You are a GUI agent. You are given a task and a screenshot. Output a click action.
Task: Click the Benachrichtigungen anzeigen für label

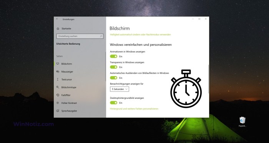(x=126, y=84)
